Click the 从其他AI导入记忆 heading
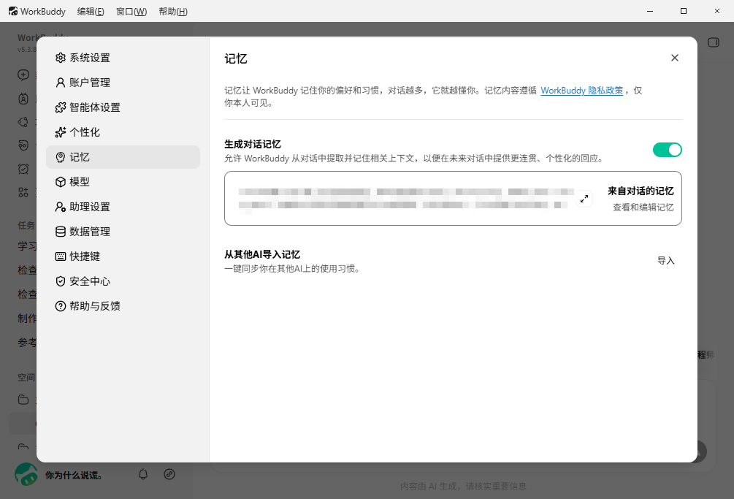Viewport: 734px width, 499px height. coord(262,254)
